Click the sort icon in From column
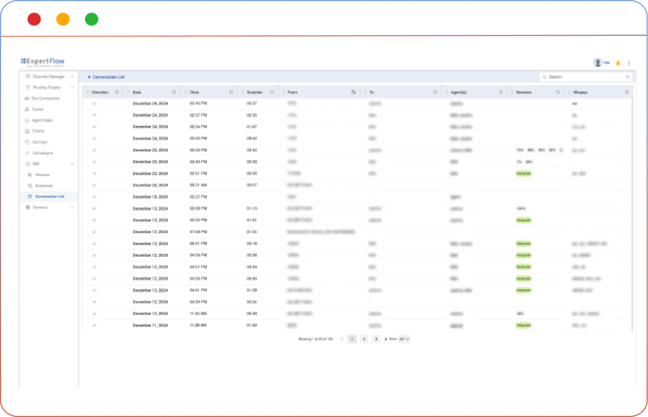The width and height of the screenshot is (648, 417). [354, 92]
